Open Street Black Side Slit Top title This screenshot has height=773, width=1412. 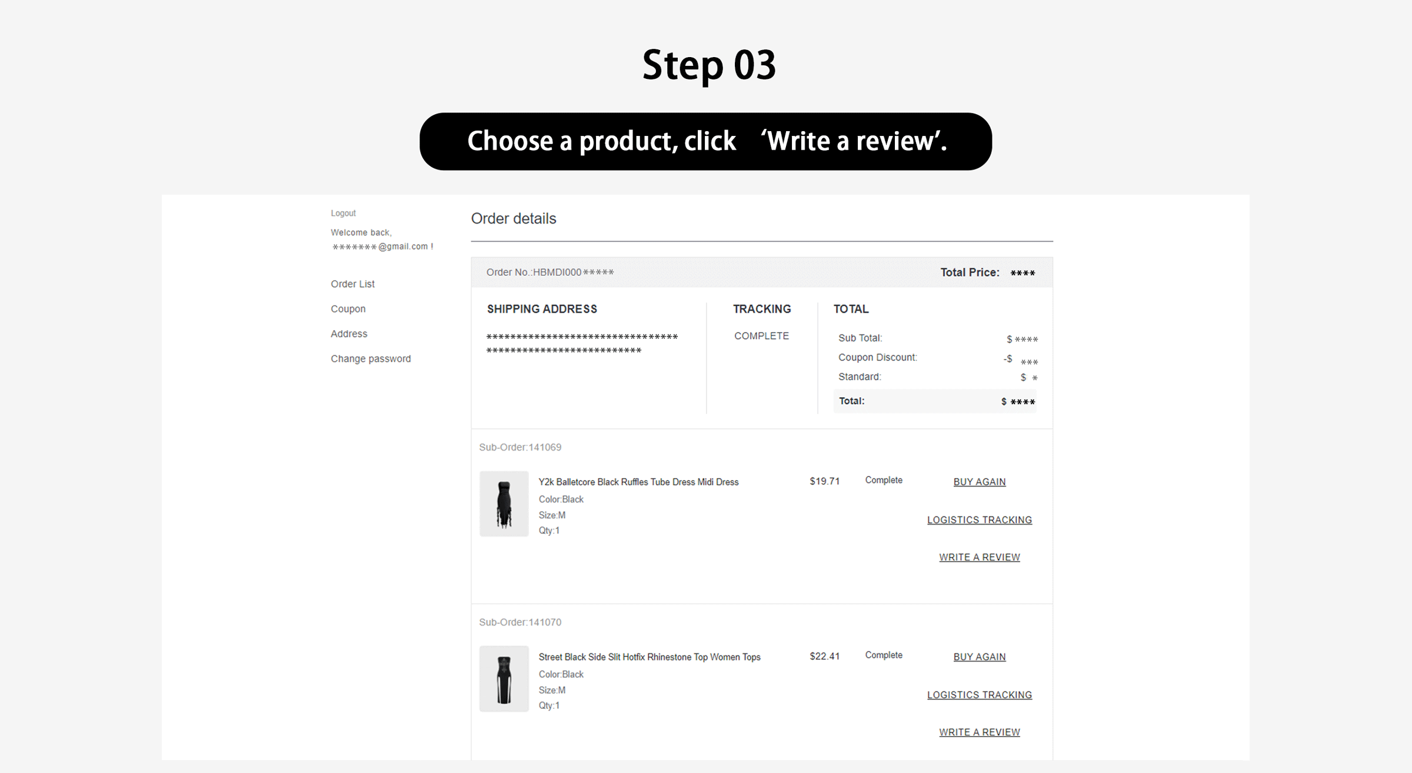point(650,657)
